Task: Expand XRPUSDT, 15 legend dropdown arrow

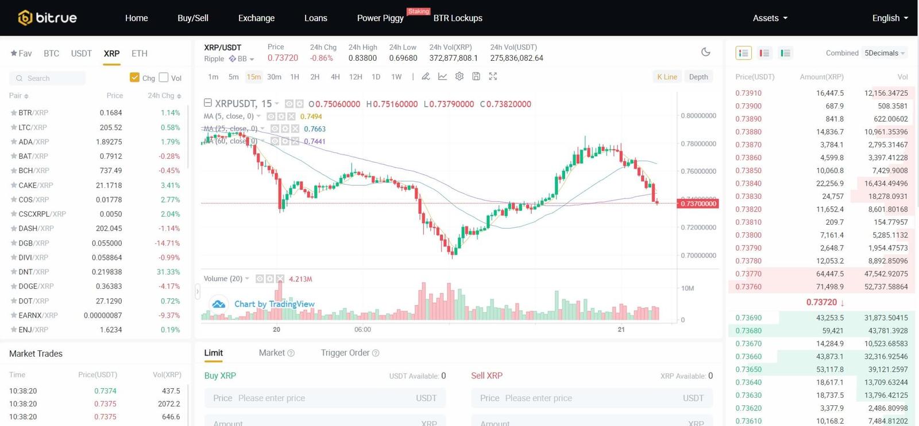Action: click(277, 104)
